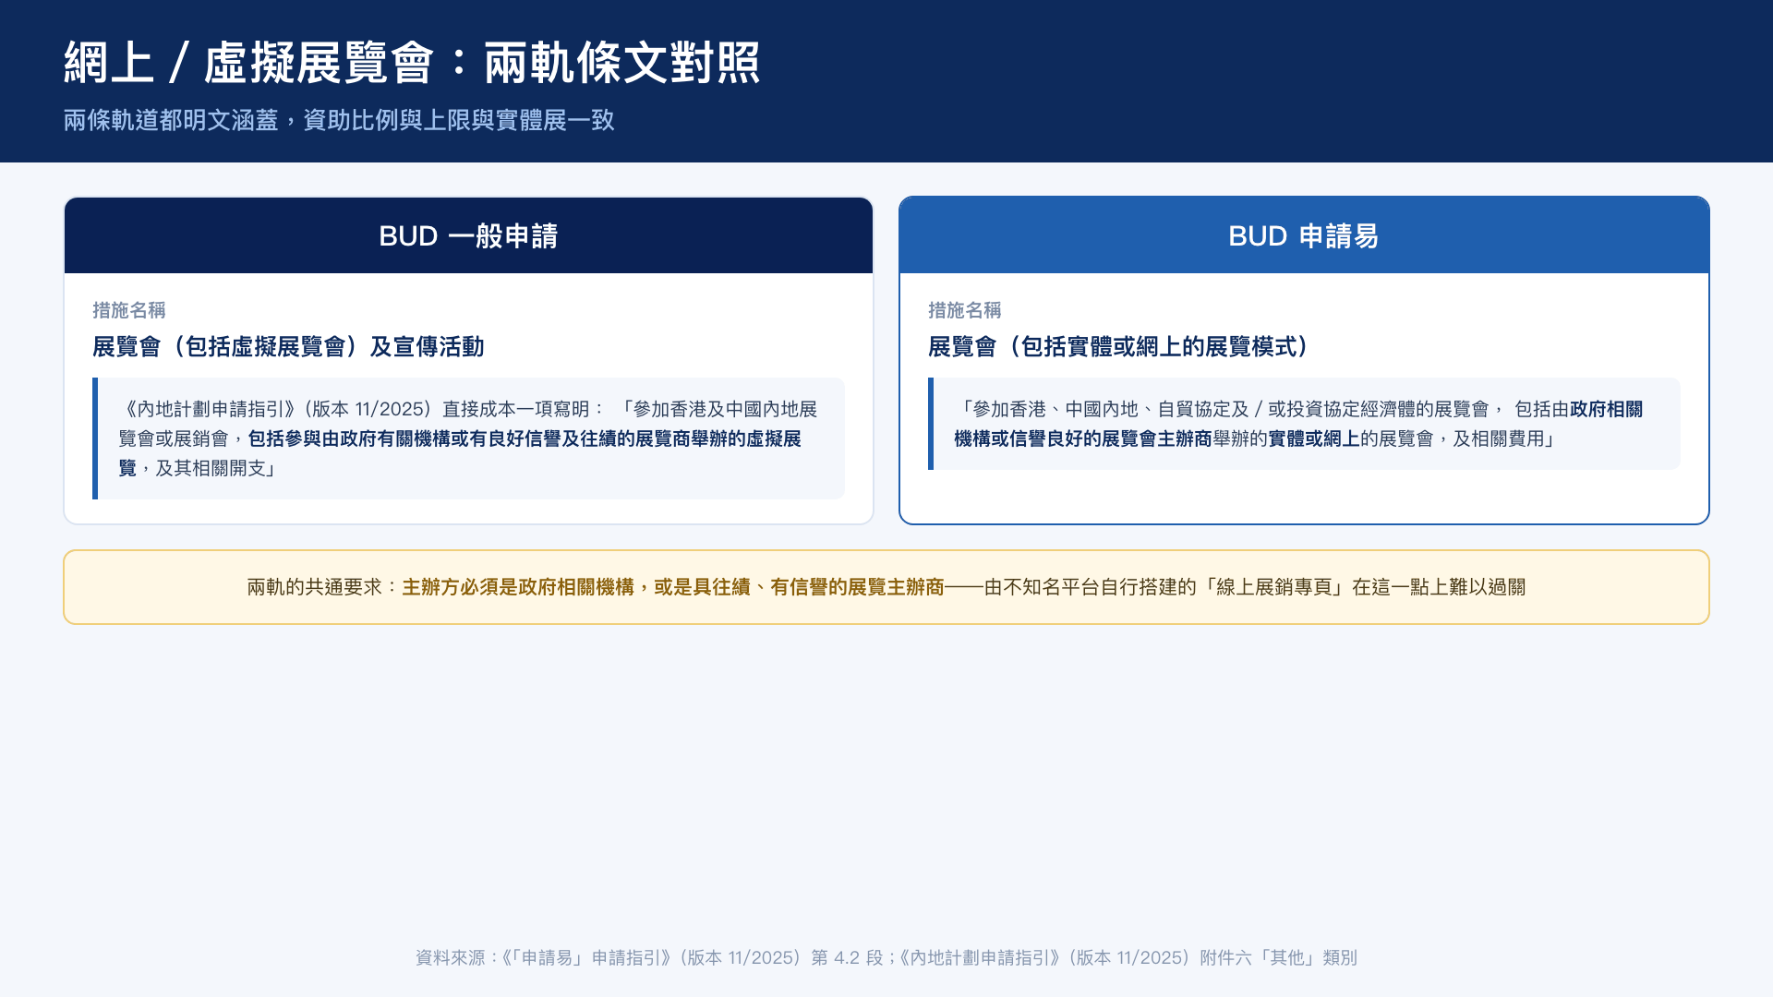The width and height of the screenshot is (1773, 997).
Task: Click 措施名稱 label in BUD 一般申請 card
Action: [x=129, y=310]
